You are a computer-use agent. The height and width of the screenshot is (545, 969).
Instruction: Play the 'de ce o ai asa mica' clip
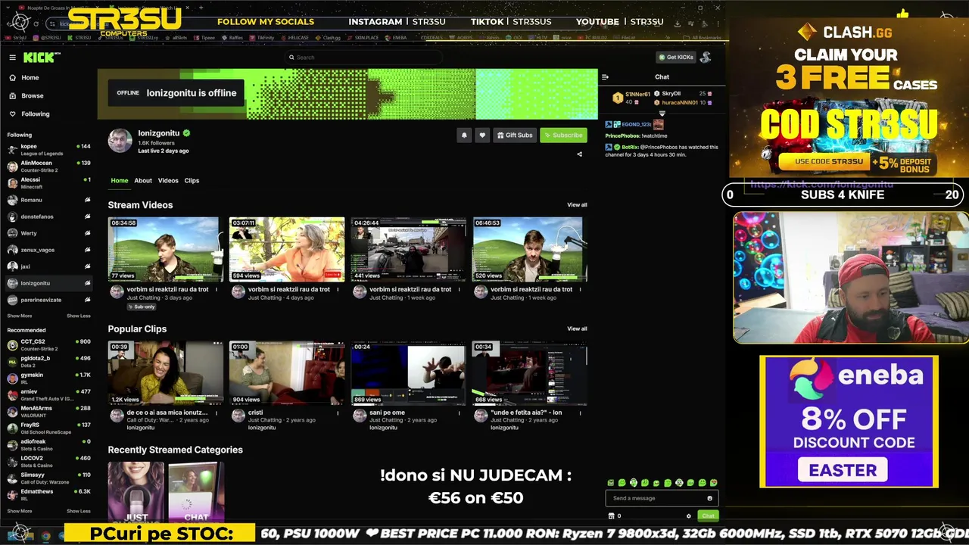coord(165,373)
